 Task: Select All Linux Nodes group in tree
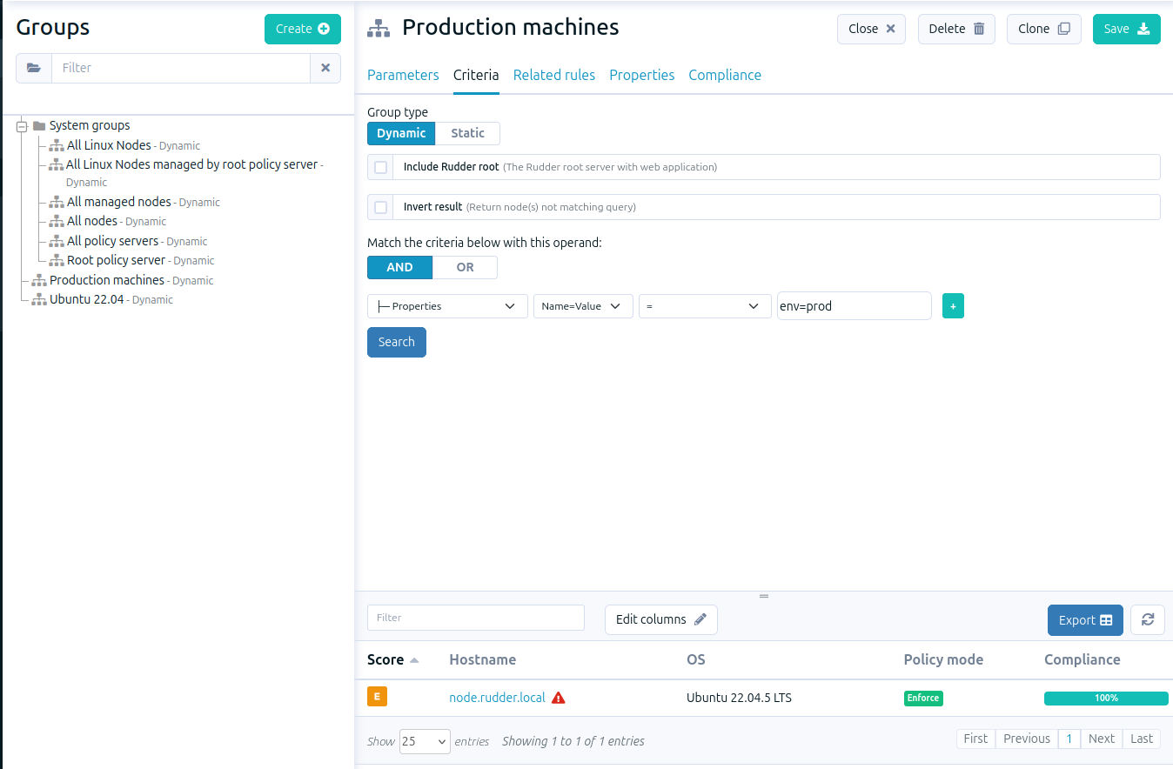[109, 145]
